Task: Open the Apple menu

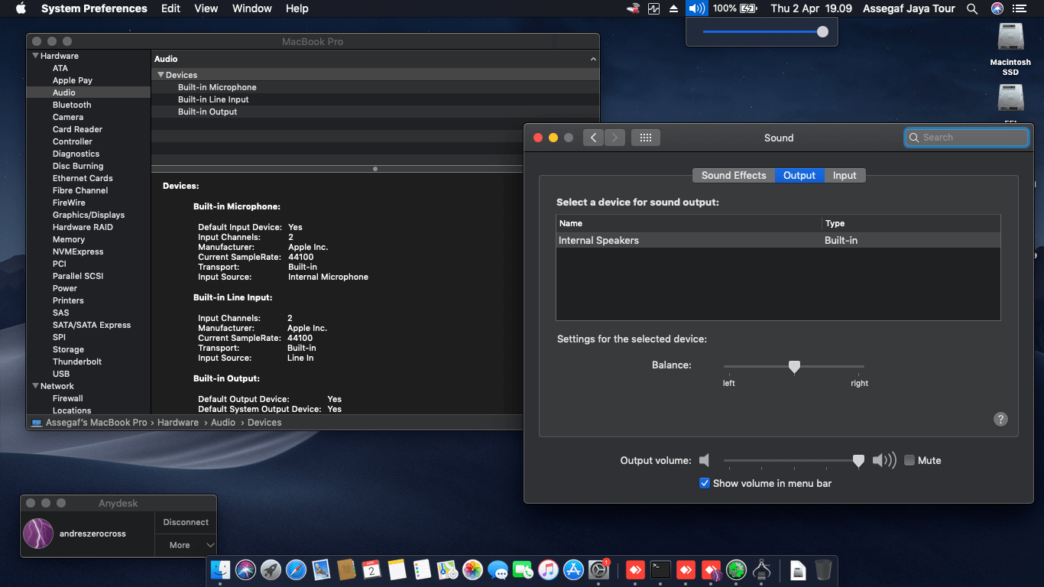Action: (21, 8)
